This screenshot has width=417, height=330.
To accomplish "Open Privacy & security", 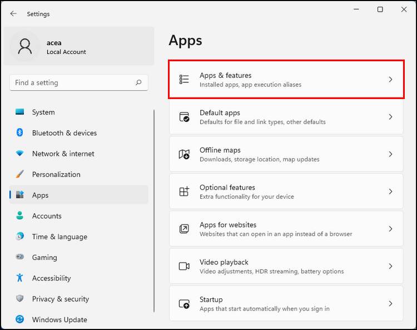I will (x=61, y=299).
